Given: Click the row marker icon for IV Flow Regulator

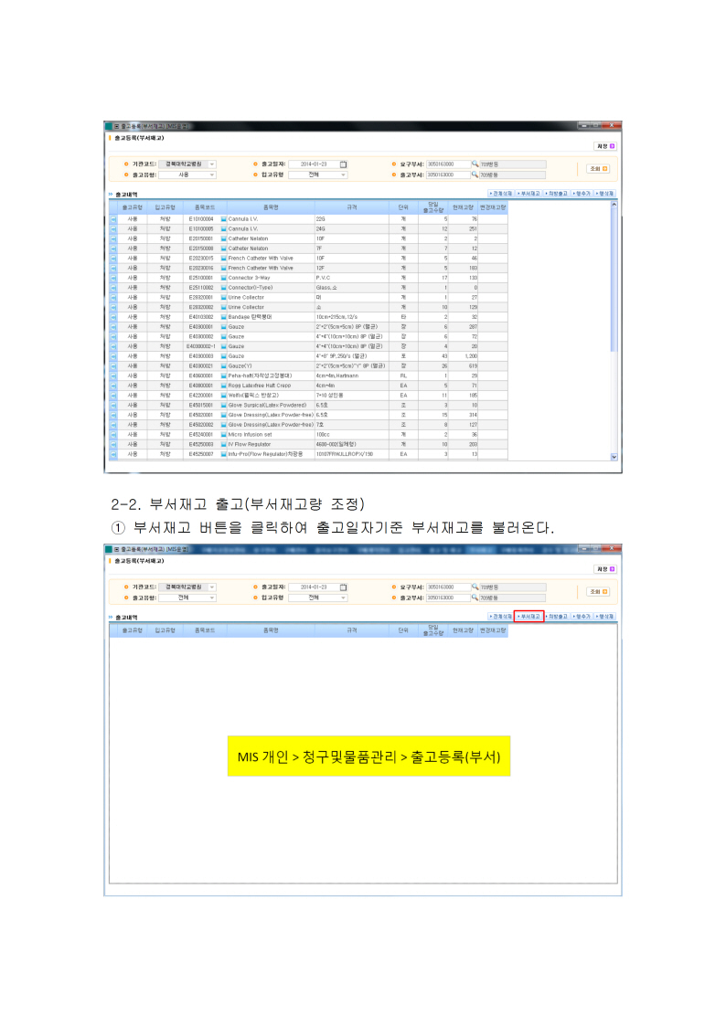Looking at the screenshot, I should click(114, 444).
